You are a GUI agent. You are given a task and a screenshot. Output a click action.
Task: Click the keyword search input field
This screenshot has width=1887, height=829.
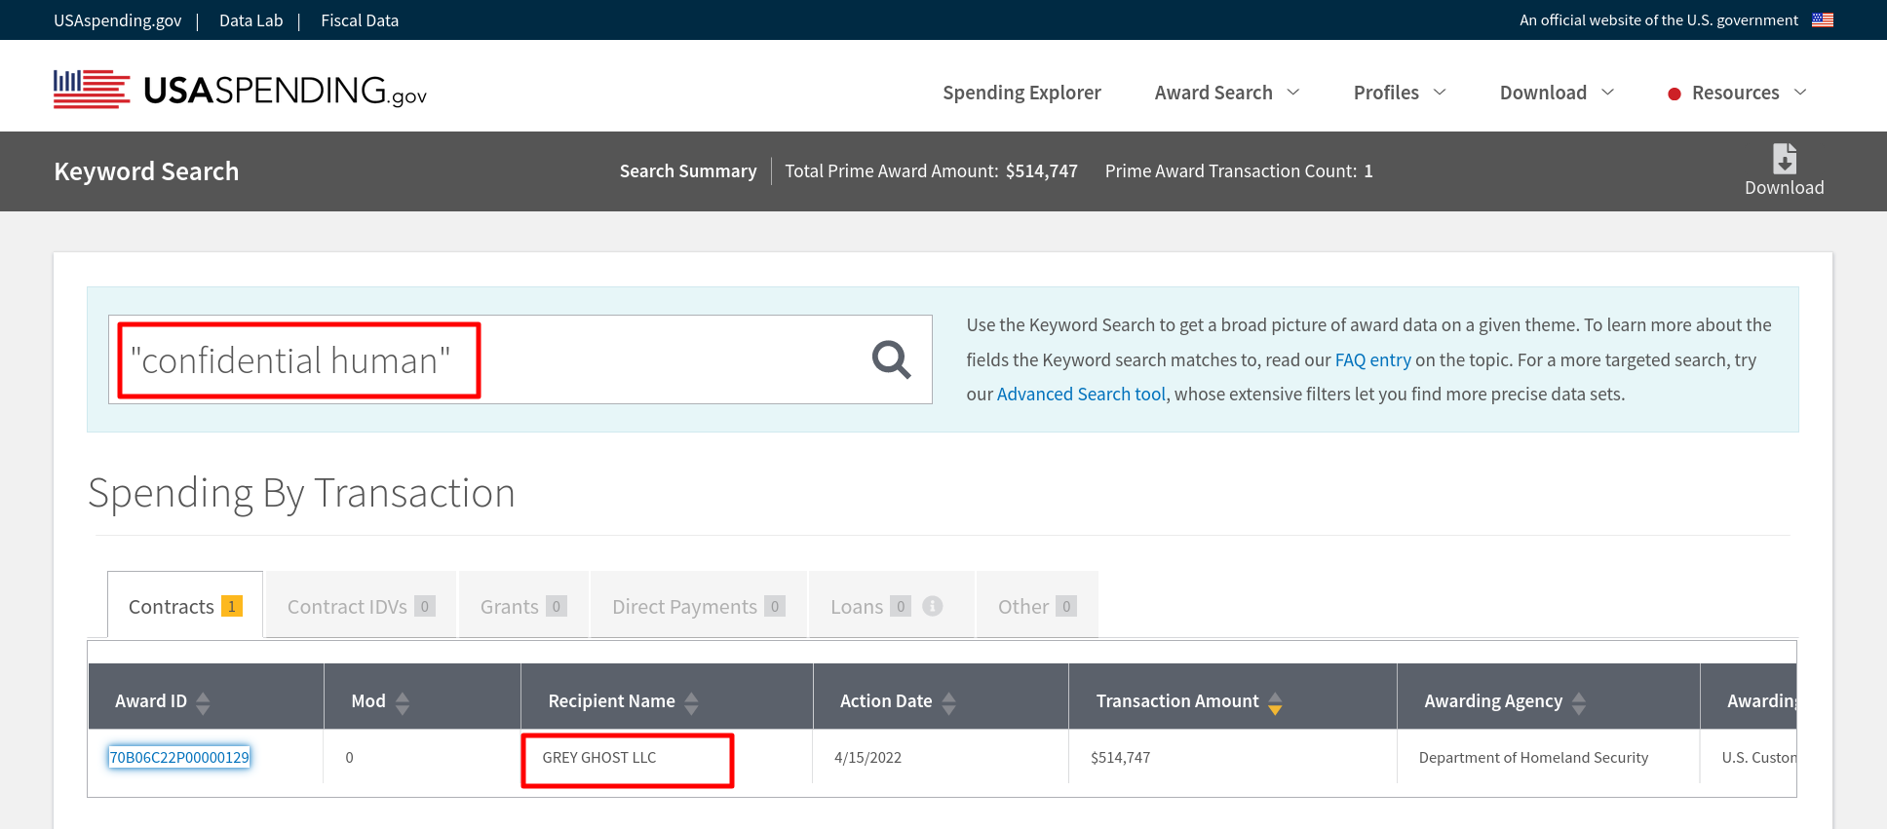click(x=520, y=359)
